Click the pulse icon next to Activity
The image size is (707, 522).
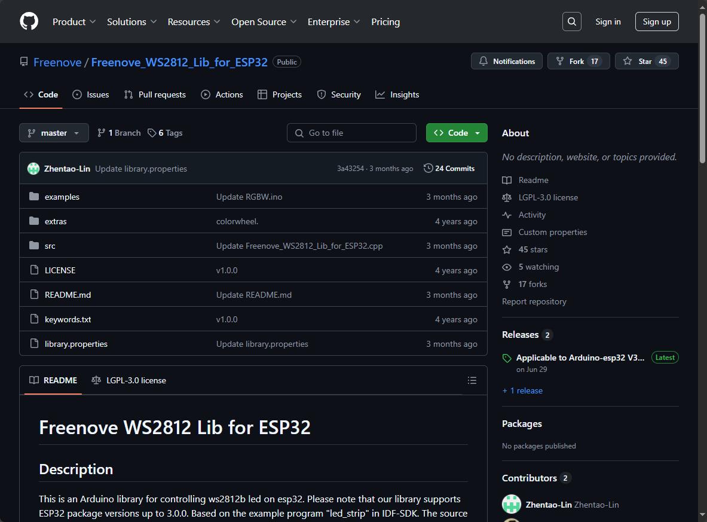click(x=507, y=215)
